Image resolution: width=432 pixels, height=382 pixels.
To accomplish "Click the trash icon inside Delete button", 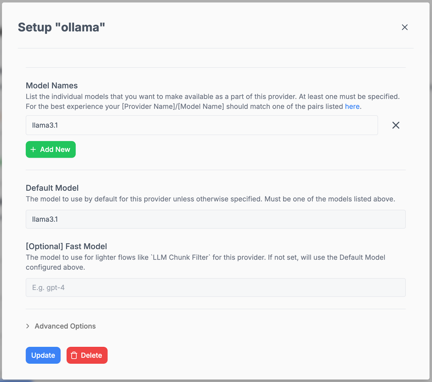I will 74,355.
